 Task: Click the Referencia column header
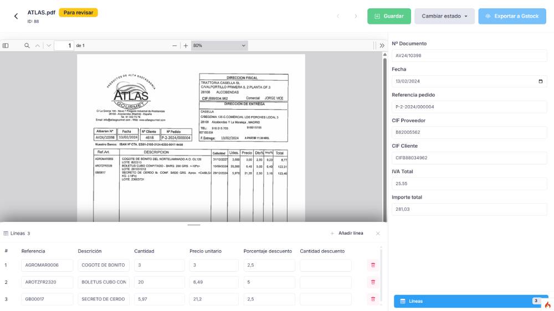pyautogui.click(x=33, y=251)
